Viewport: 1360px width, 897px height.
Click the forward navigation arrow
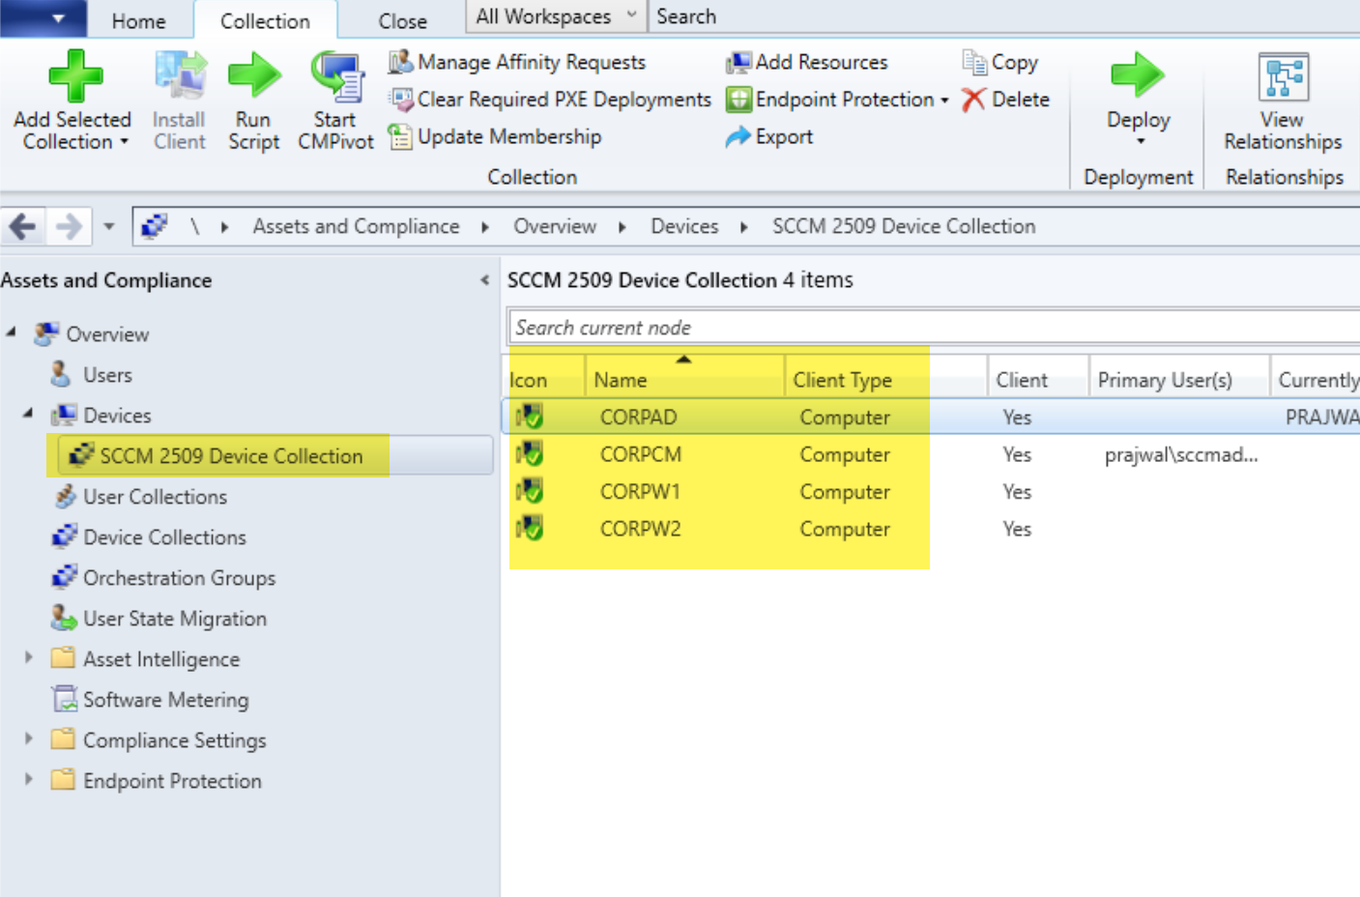(x=69, y=227)
